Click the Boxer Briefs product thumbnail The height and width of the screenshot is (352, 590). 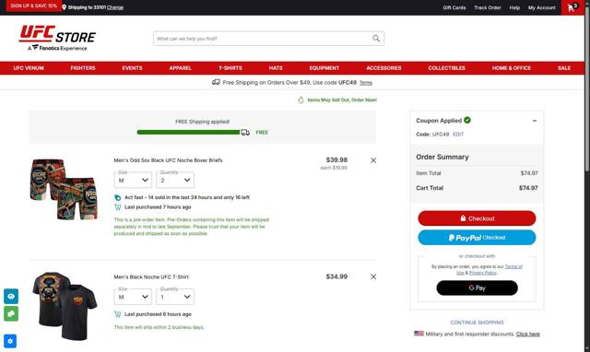[64, 189]
